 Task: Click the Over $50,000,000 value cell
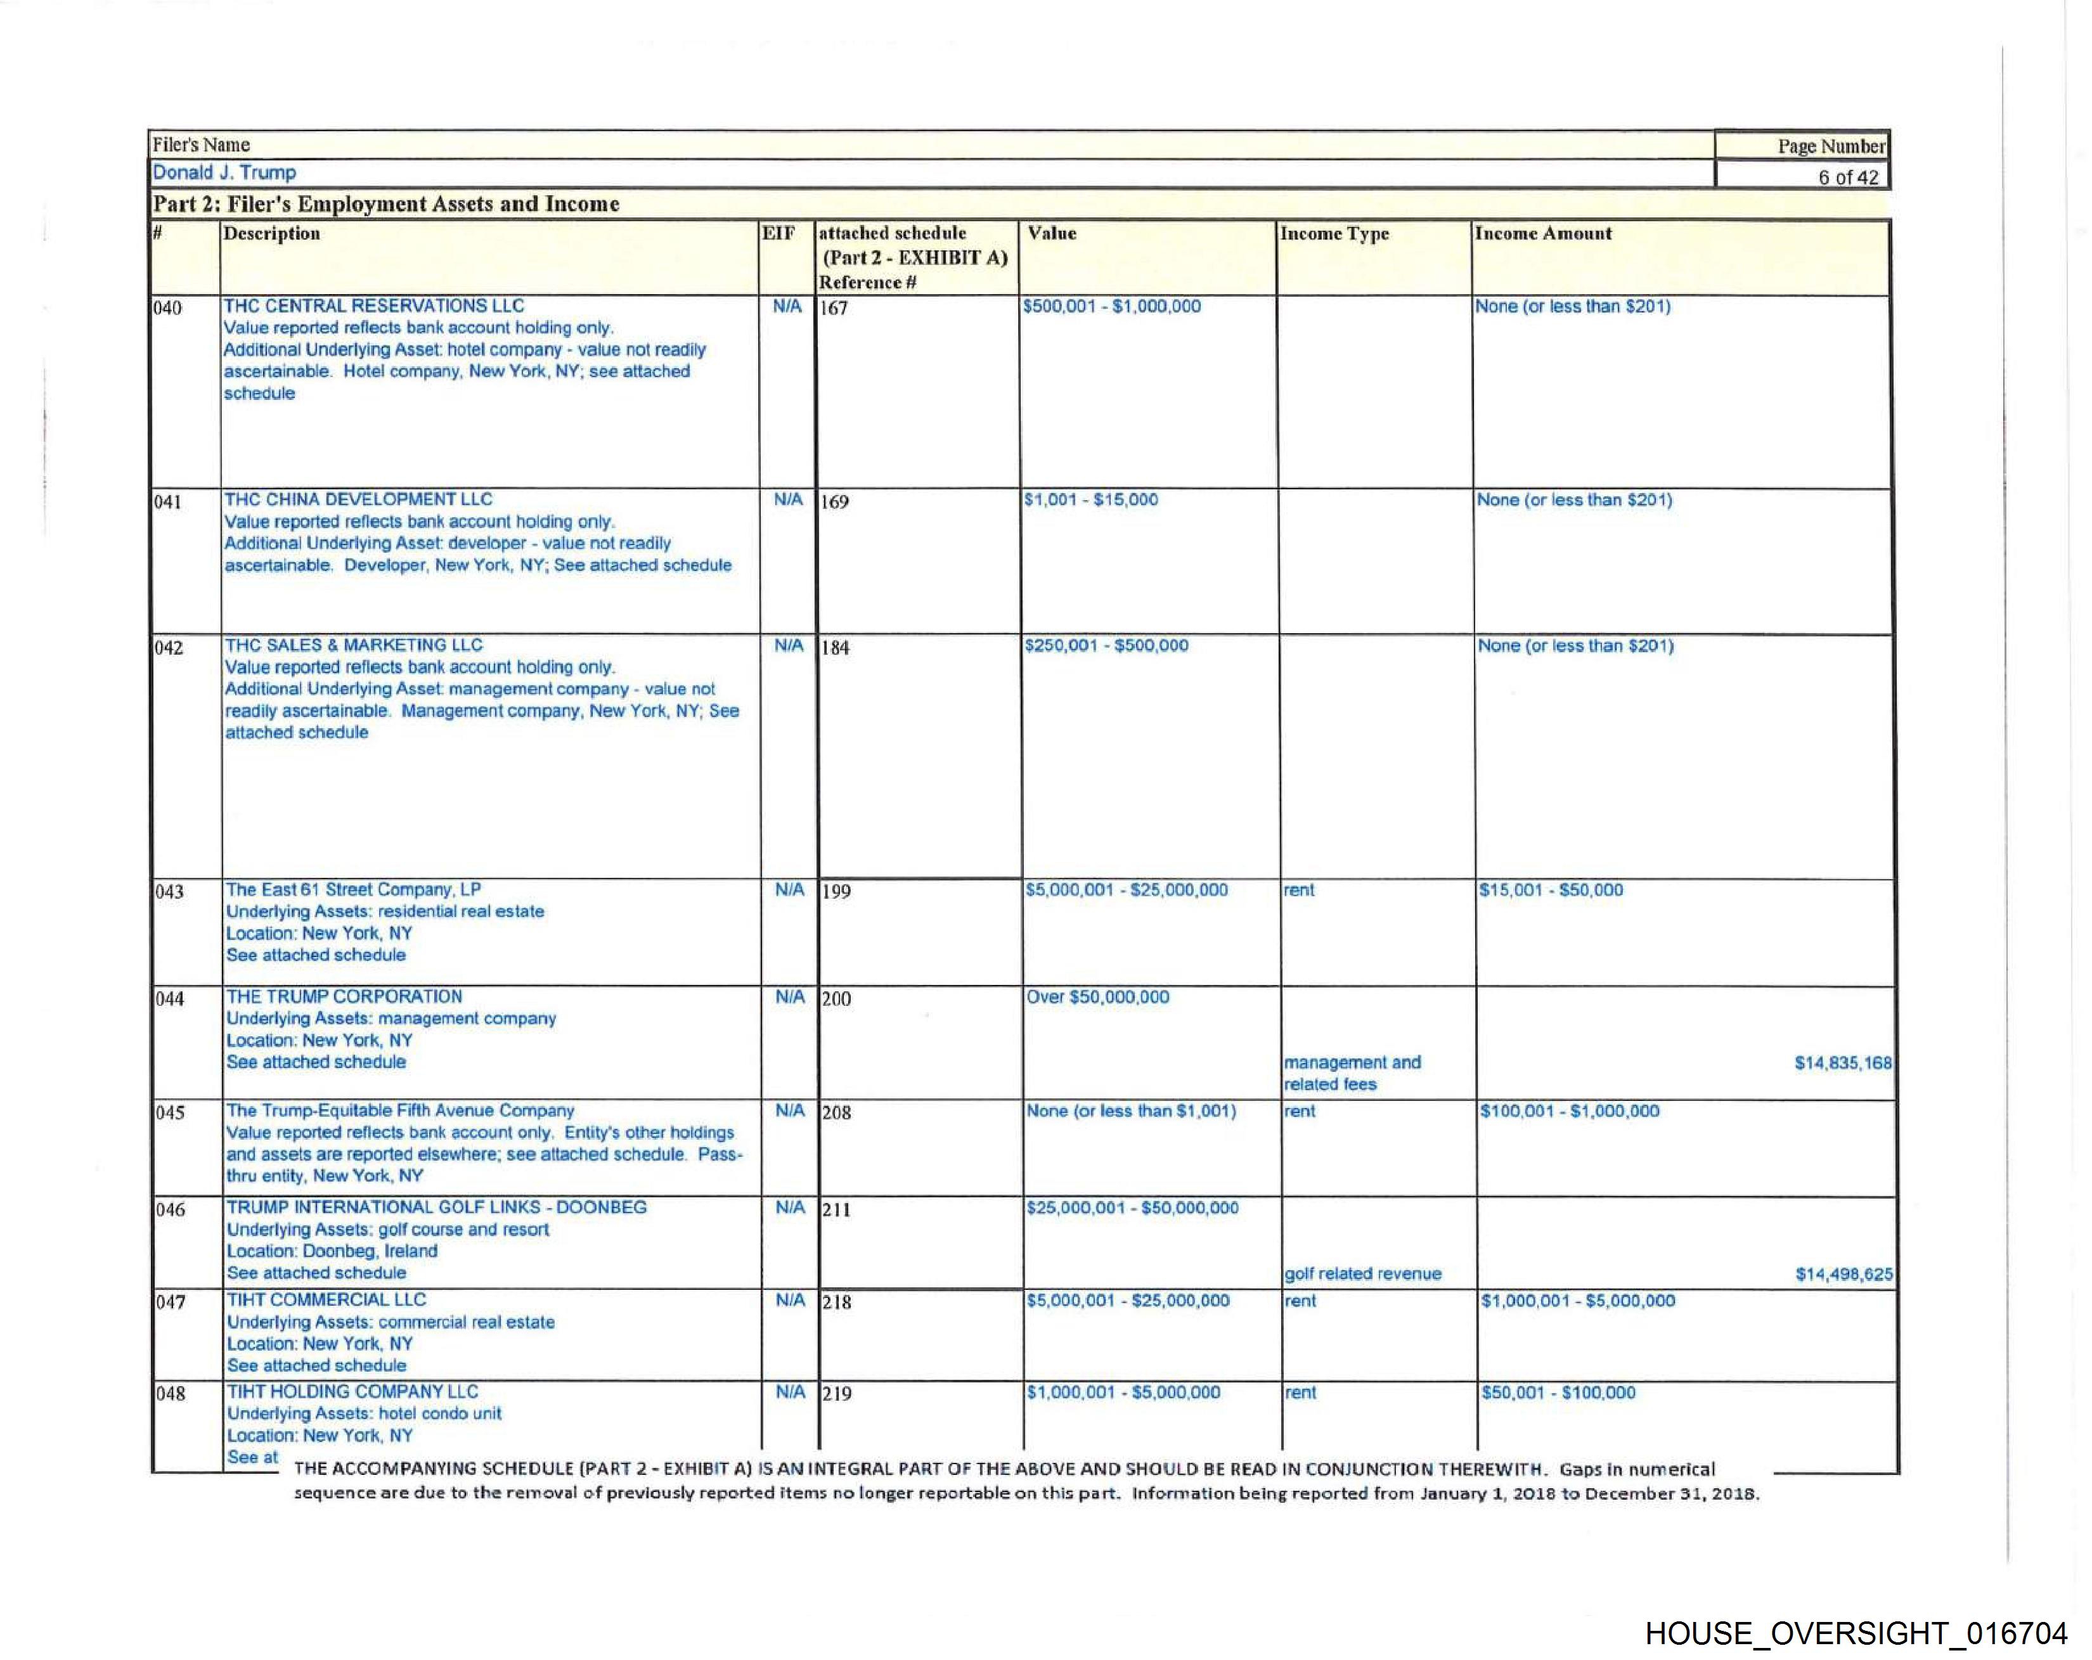click(x=1097, y=998)
